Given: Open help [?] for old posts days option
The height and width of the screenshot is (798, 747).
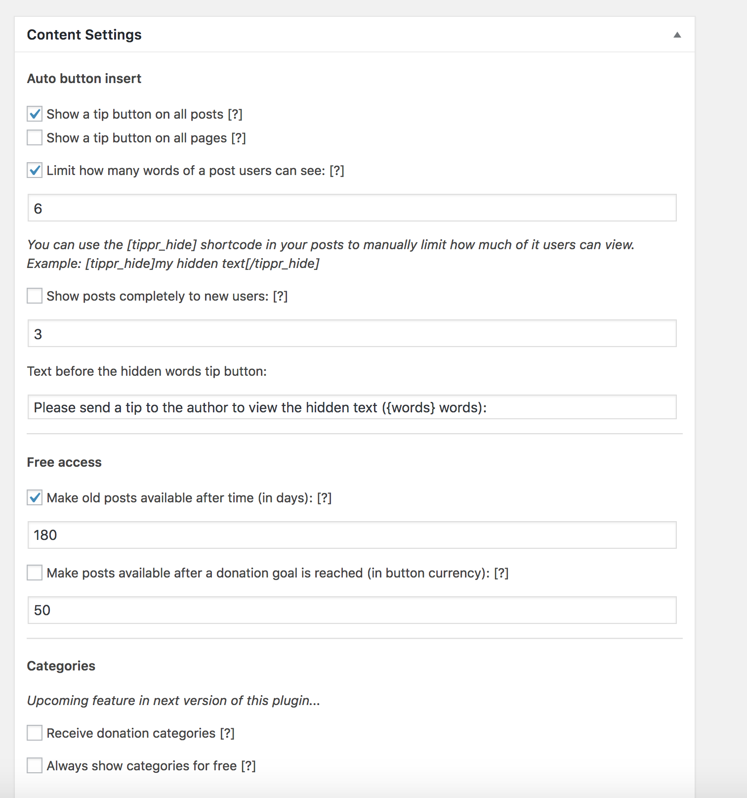Looking at the screenshot, I should (324, 498).
